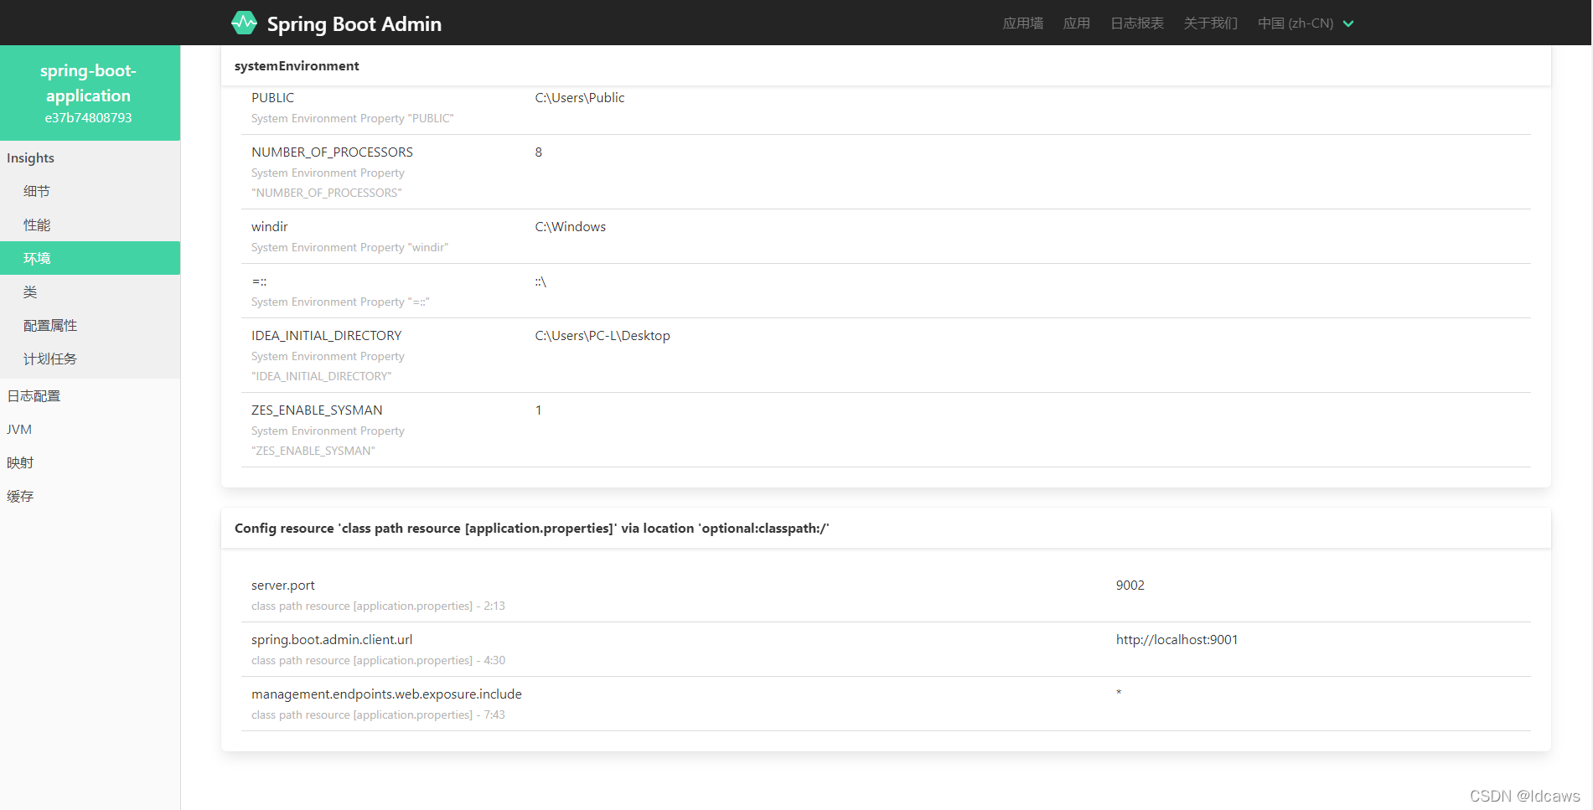The width and height of the screenshot is (1593, 810).
Task: Click the value http://localhost:9001
Action: pos(1177,640)
